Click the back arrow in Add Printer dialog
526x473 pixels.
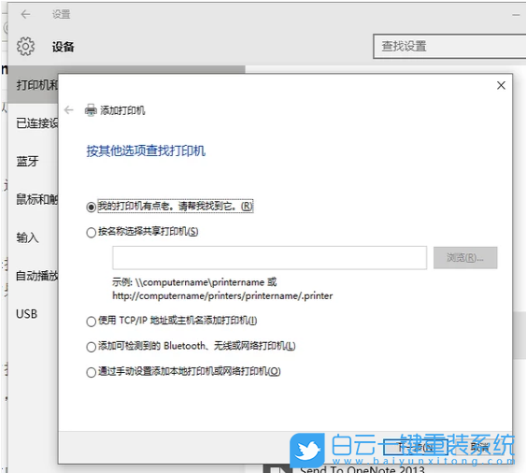(69, 109)
